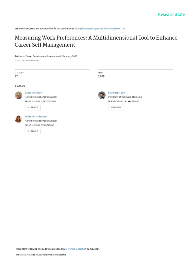Image resolution: width=196 pixels, height=262 pixels.
Task: Click Adriana G. McEachern's profile photo
Action: [x=18, y=119]
